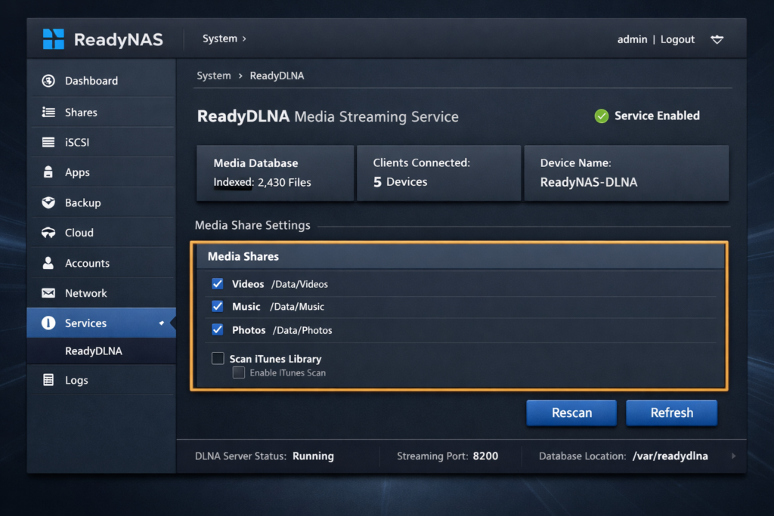Click System in the breadcrumb path
Viewport: 774px width, 516px height.
(213, 76)
